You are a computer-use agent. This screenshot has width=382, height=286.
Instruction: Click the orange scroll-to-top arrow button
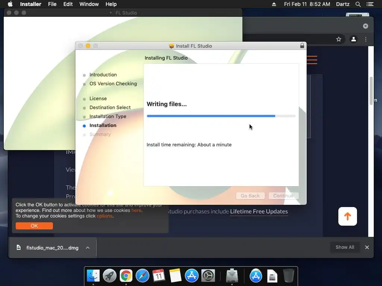[x=348, y=216]
